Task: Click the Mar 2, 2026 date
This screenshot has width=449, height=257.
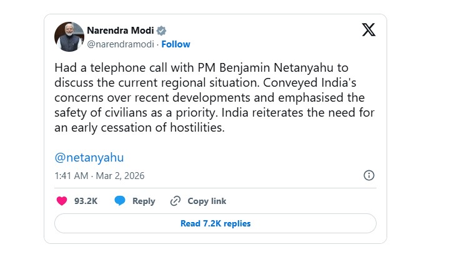Action: tap(119, 176)
